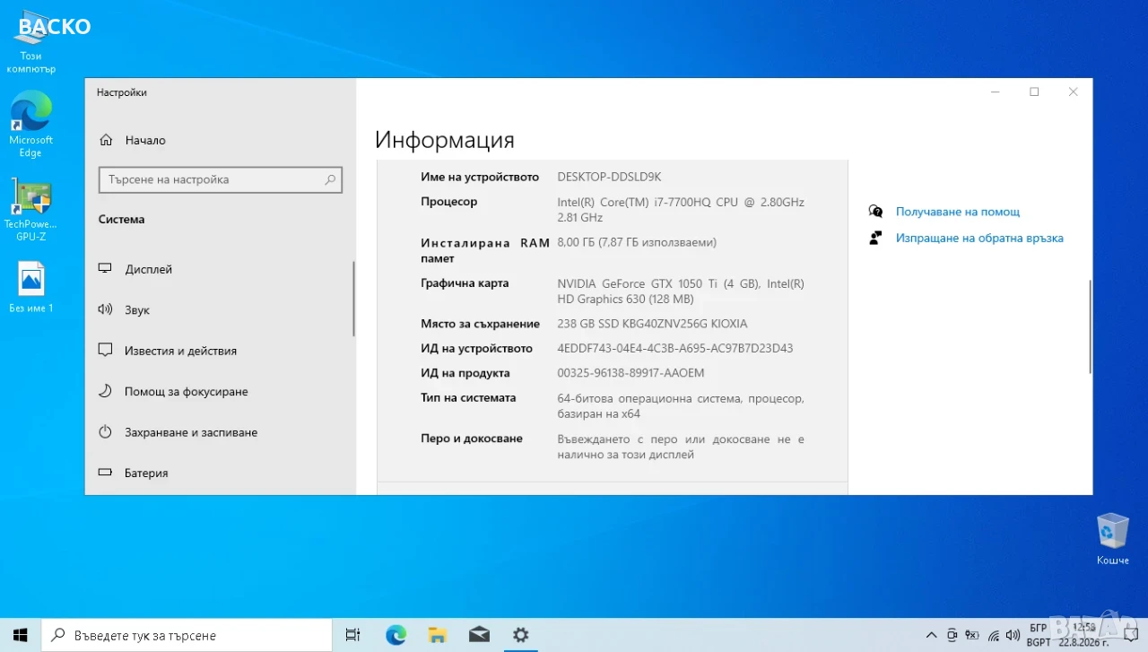Open the taskbar clock and date
The height and width of the screenshot is (652, 1148).
pos(1084,635)
